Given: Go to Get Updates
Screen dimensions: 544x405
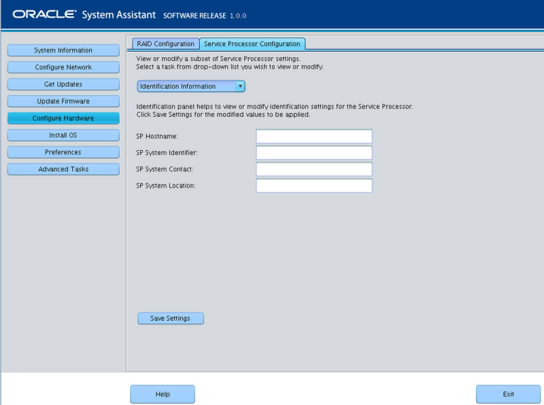Looking at the screenshot, I should tap(63, 84).
